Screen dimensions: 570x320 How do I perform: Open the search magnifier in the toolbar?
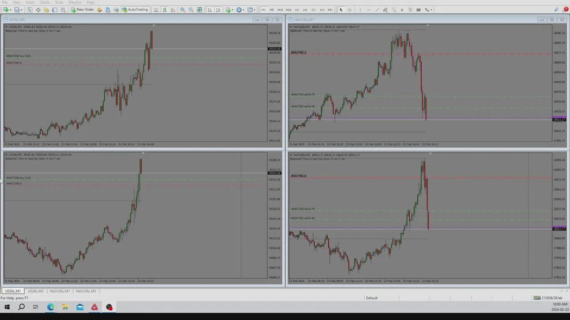click(x=557, y=9)
